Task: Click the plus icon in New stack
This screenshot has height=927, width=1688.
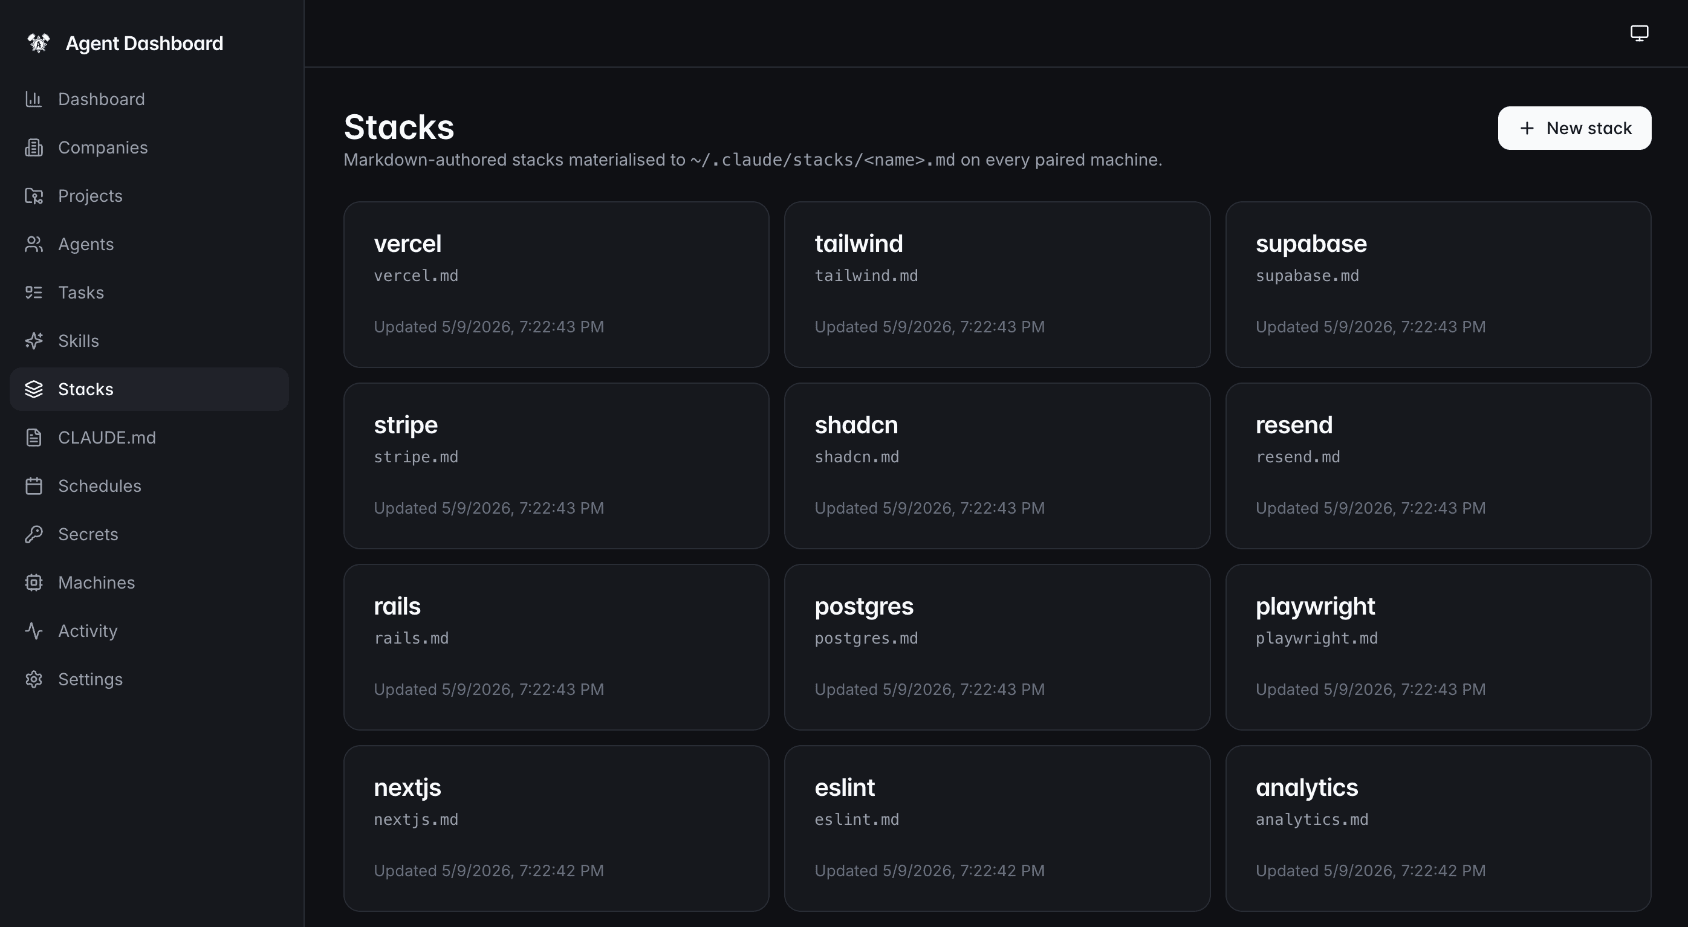Action: click(1527, 128)
